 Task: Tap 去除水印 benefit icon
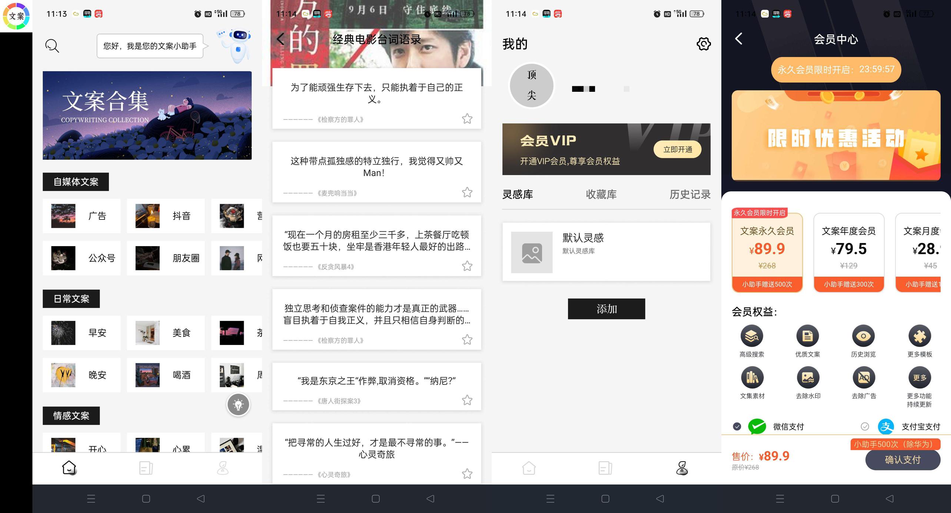pyautogui.click(x=808, y=378)
